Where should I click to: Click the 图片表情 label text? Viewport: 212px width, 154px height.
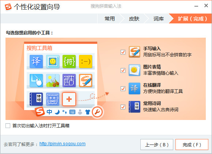point(152,67)
